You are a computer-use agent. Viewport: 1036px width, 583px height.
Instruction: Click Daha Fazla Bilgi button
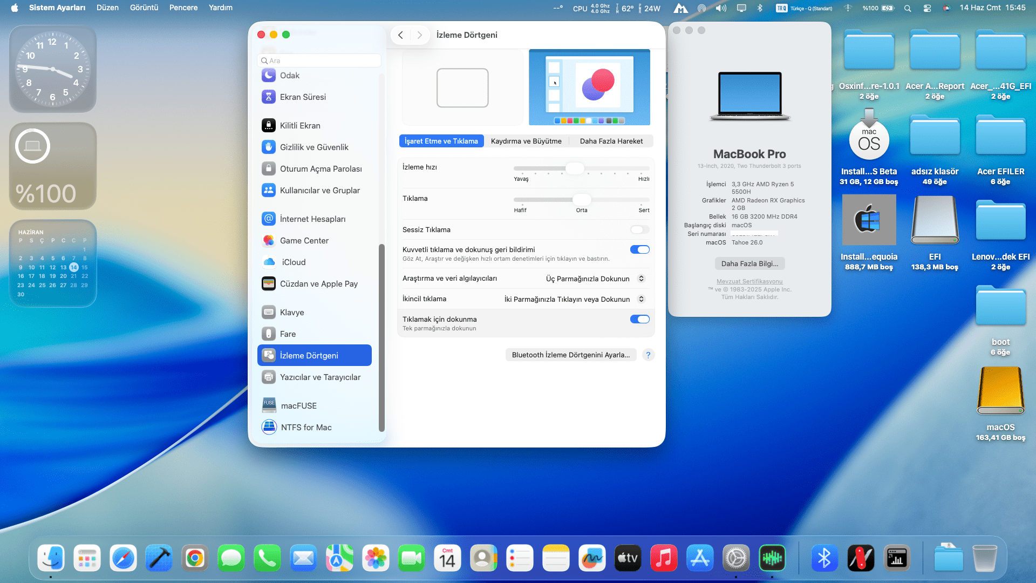(x=749, y=264)
